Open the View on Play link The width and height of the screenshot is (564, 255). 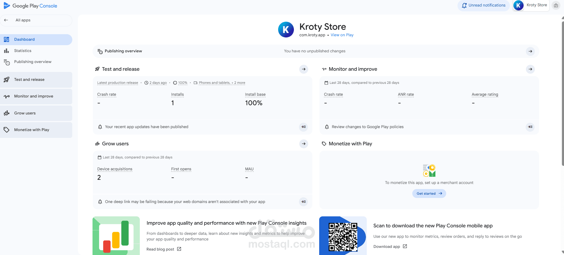[x=342, y=35]
